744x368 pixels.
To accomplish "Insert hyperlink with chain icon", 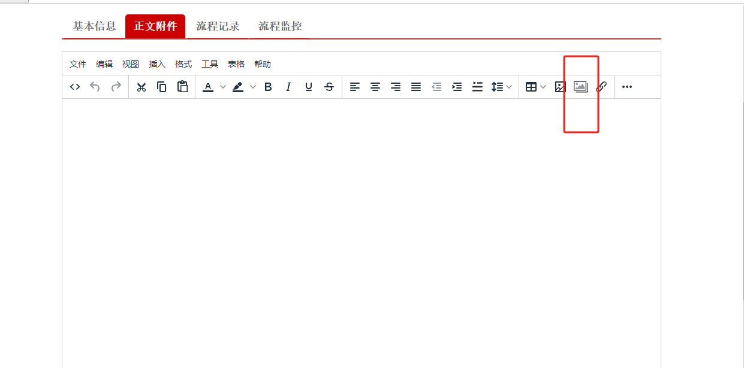I will point(601,87).
